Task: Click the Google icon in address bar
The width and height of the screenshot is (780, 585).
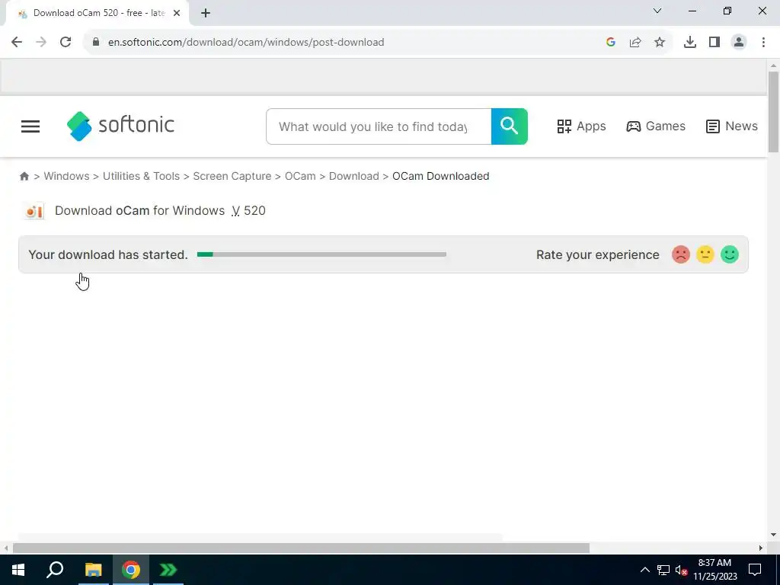Action: pyautogui.click(x=611, y=43)
